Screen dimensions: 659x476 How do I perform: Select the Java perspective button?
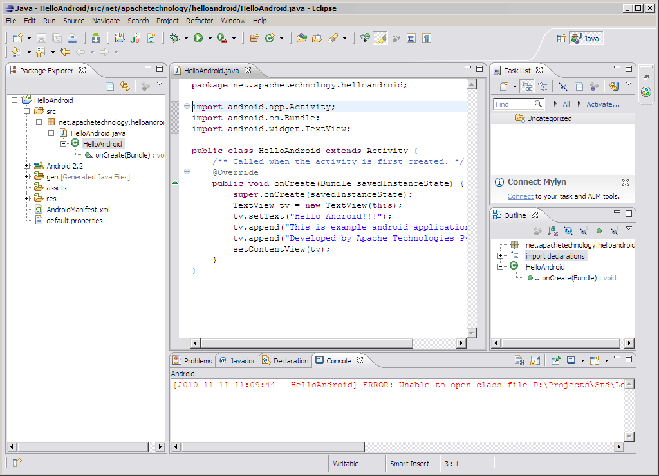pyautogui.click(x=586, y=38)
